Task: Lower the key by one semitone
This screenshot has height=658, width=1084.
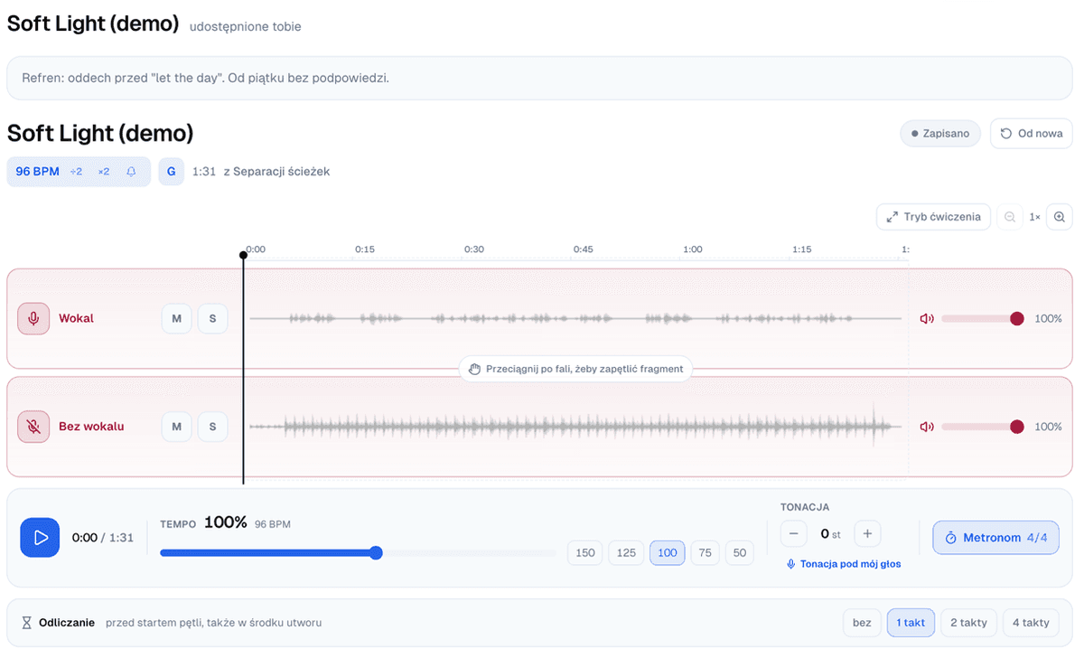Action: click(793, 534)
